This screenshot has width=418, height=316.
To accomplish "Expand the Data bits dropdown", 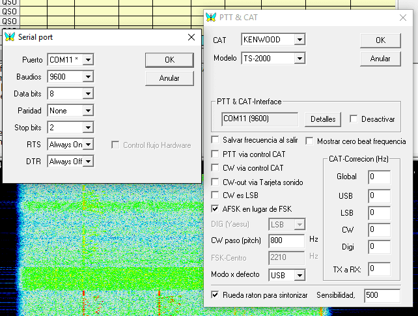I will coord(88,94).
